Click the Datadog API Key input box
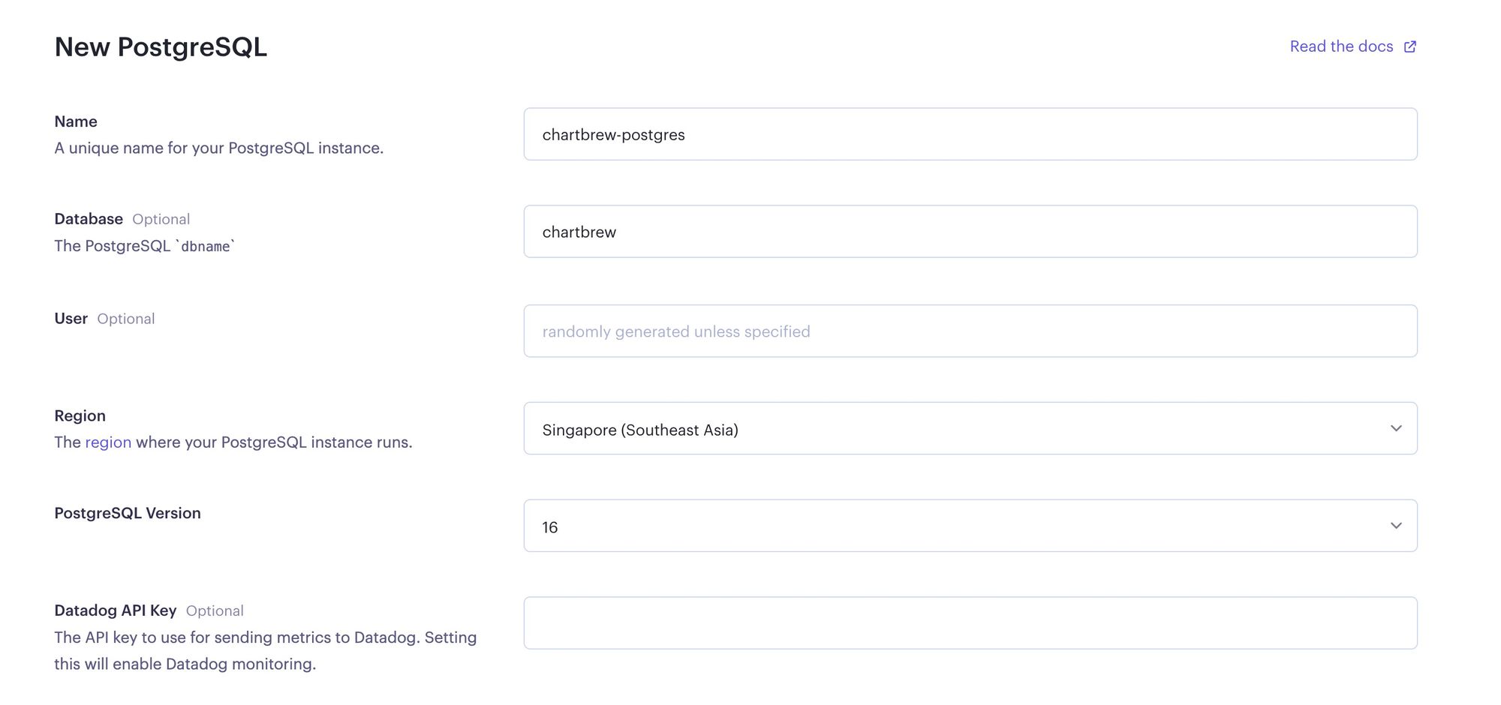Image resolution: width=1501 pixels, height=705 pixels. click(970, 622)
